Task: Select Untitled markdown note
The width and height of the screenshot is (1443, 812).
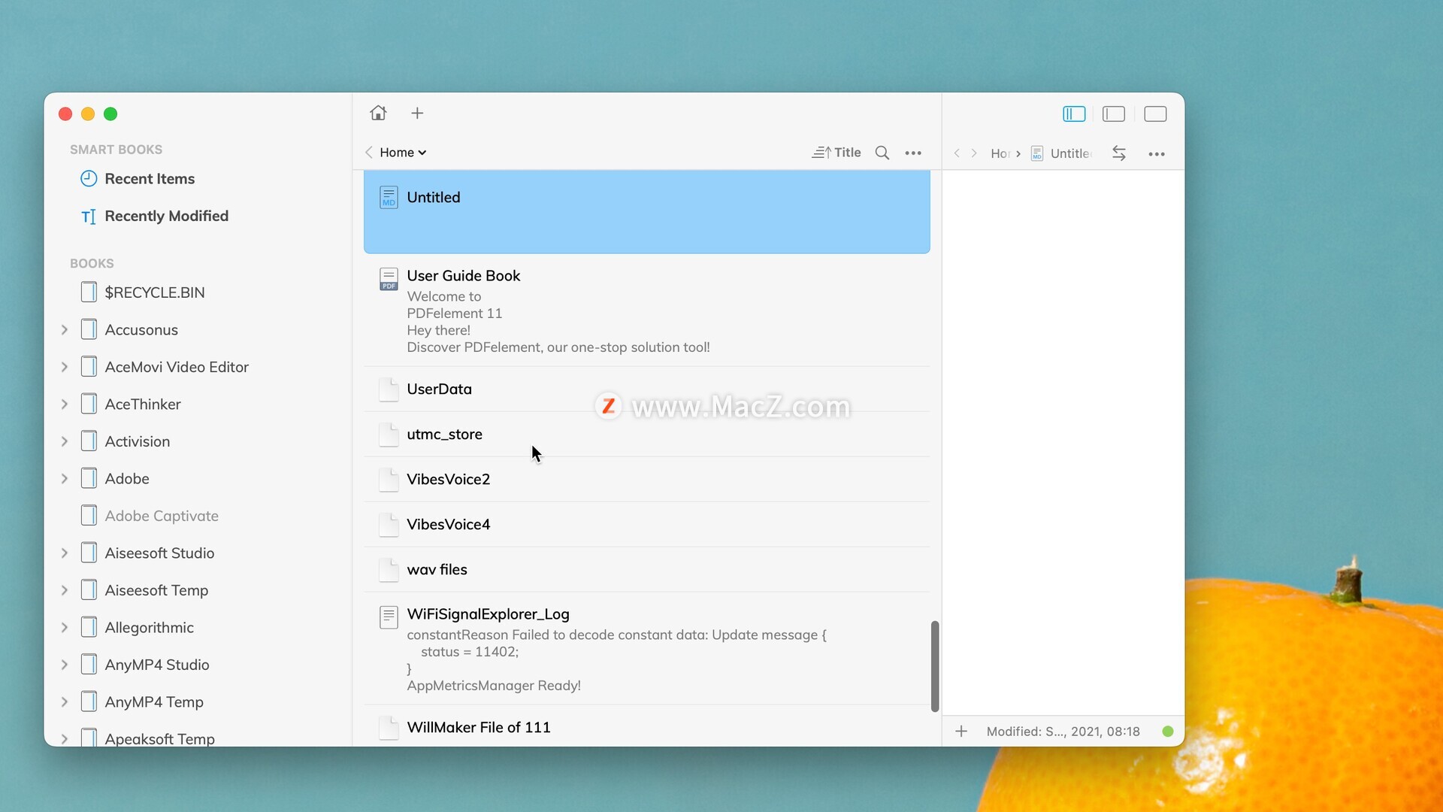Action: tap(646, 212)
